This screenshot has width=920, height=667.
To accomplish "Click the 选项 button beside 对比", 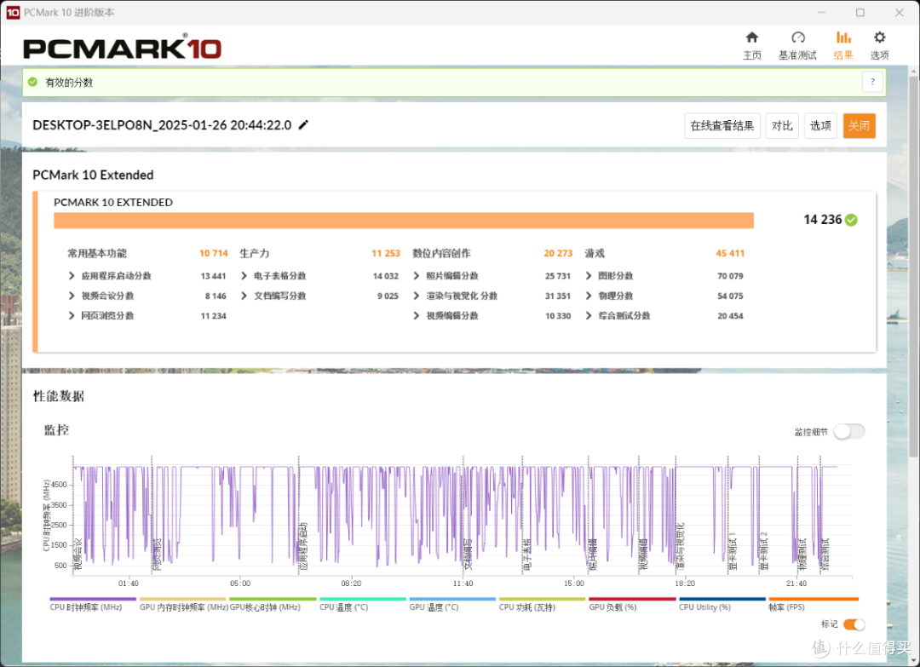I will point(820,125).
